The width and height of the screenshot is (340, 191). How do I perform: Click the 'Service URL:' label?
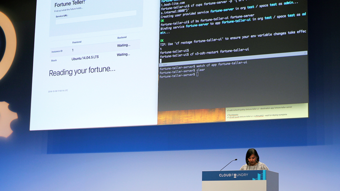point(62,16)
